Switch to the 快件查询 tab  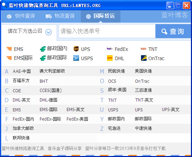coord(21,16)
